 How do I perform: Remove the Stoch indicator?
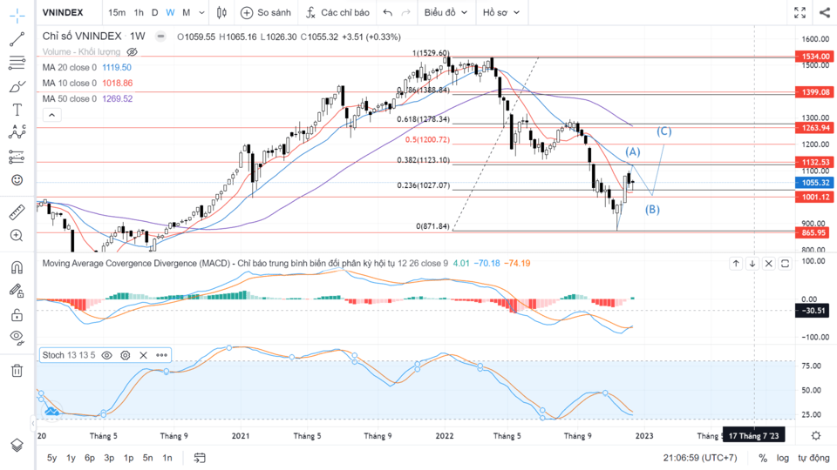click(x=143, y=355)
